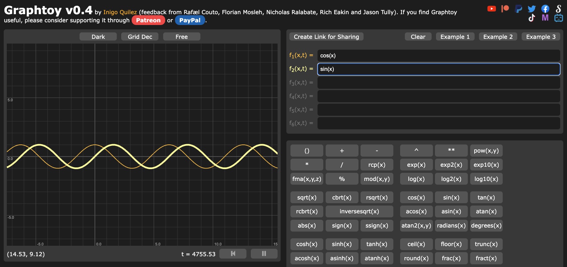The width and height of the screenshot is (567, 267).
Task: Open the blue Bilibili TV icon
Action: [559, 18]
